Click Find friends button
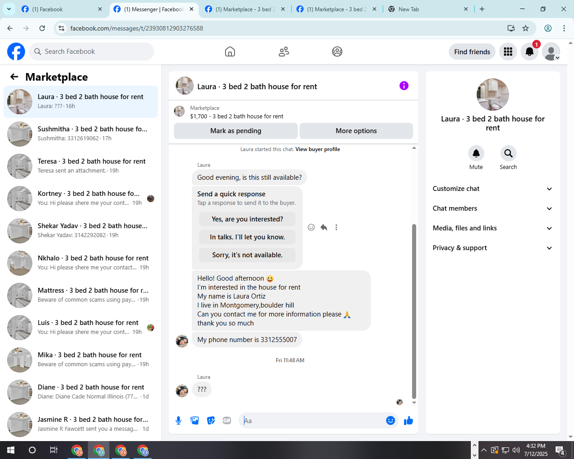Image resolution: width=574 pixels, height=459 pixels. pyautogui.click(x=472, y=52)
